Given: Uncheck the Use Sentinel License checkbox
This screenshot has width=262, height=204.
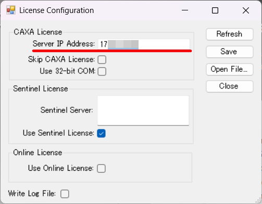Looking at the screenshot, I should [x=101, y=133].
